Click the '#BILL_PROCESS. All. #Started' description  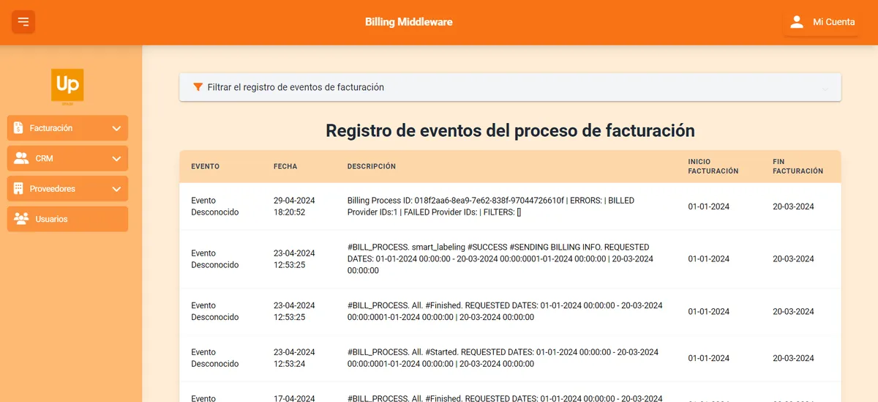[503, 358]
